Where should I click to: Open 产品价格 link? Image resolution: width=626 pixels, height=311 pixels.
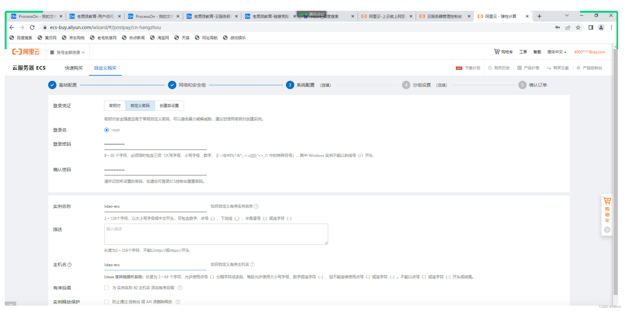click(529, 68)
